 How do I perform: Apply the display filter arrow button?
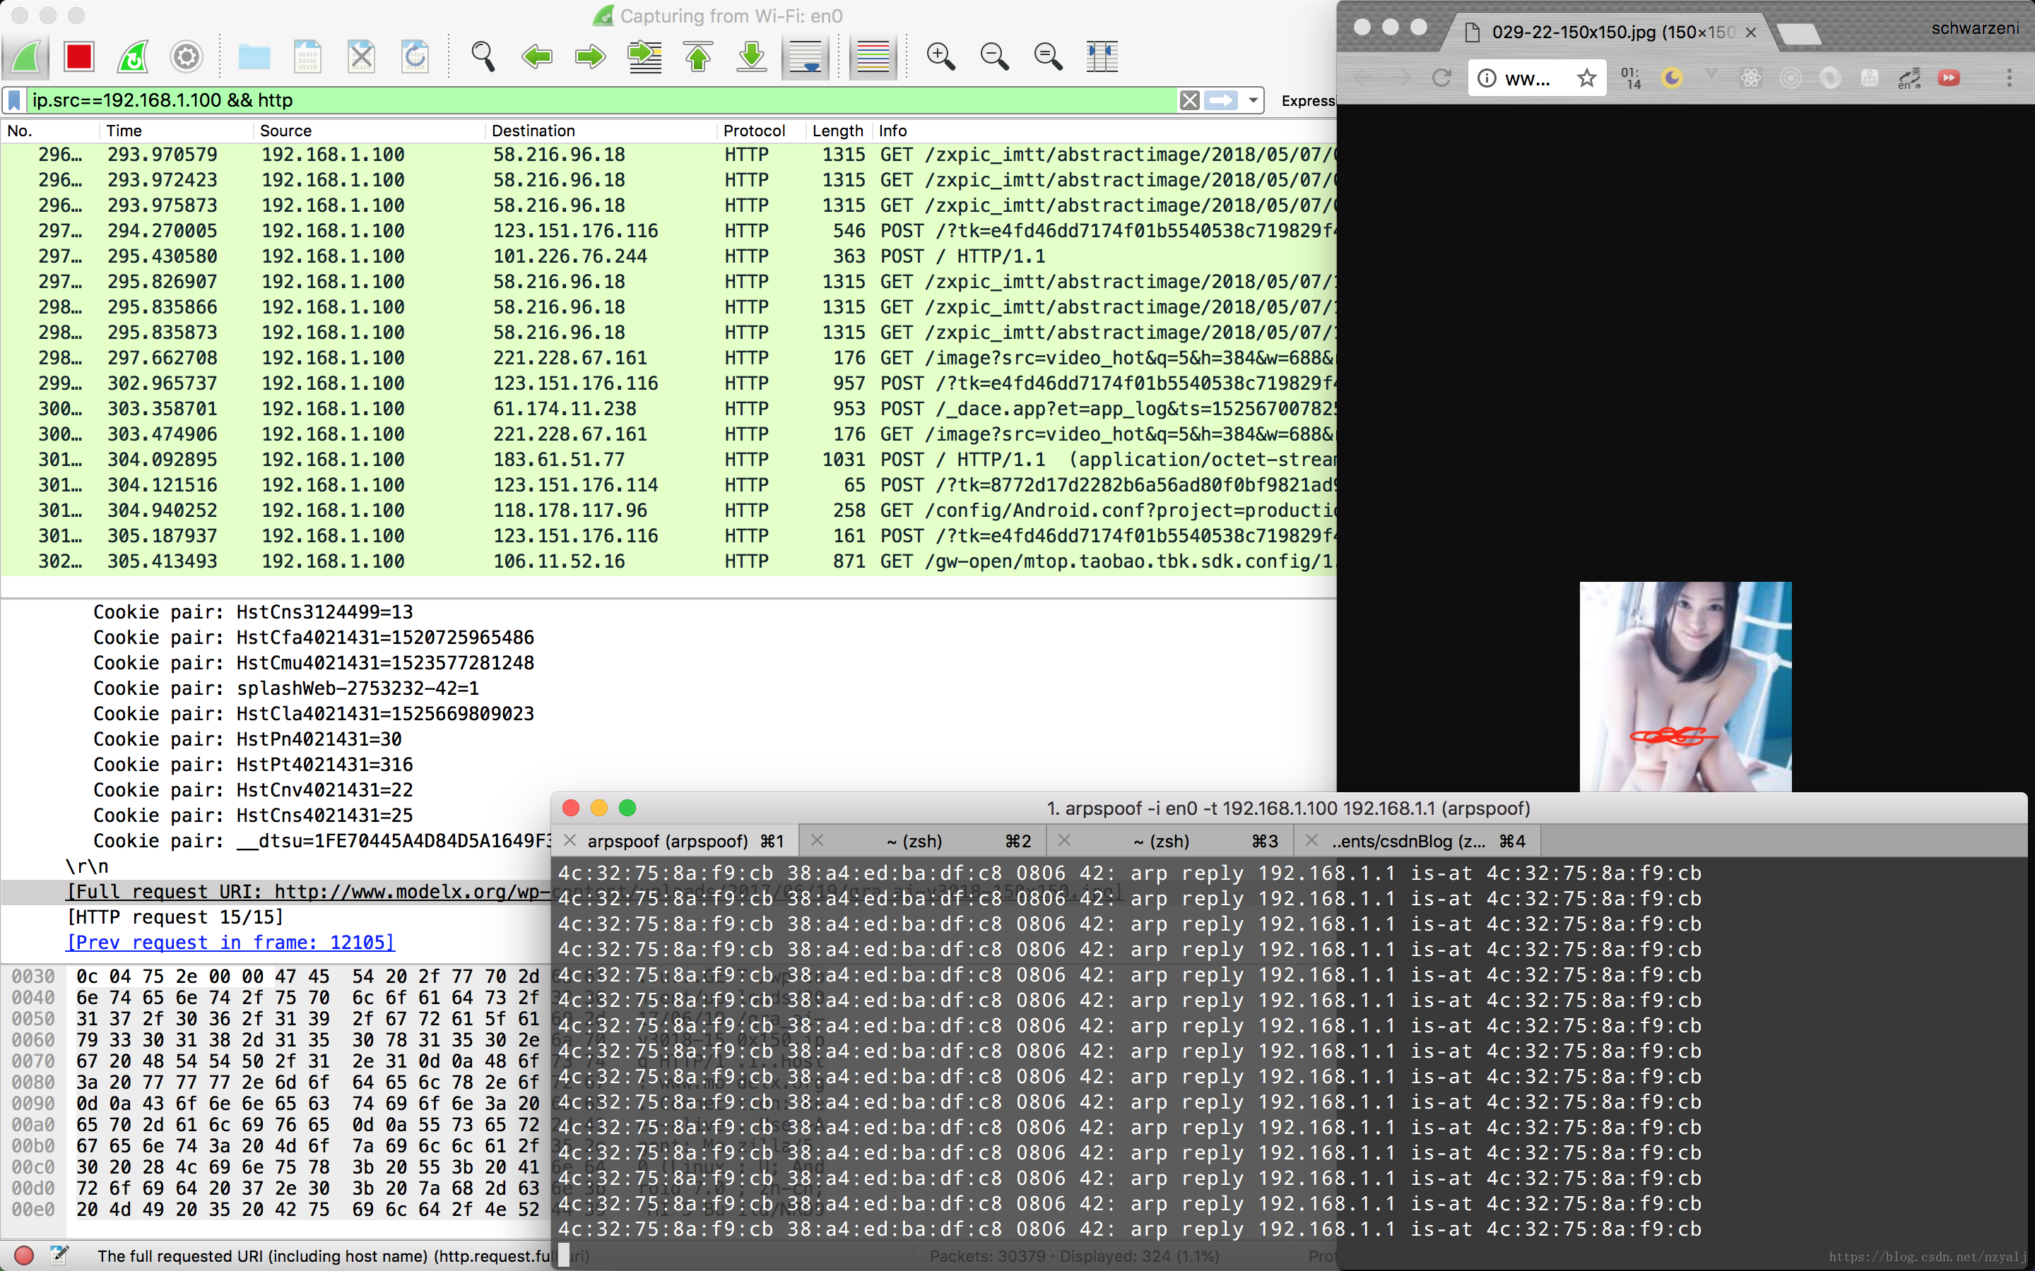1221,101
